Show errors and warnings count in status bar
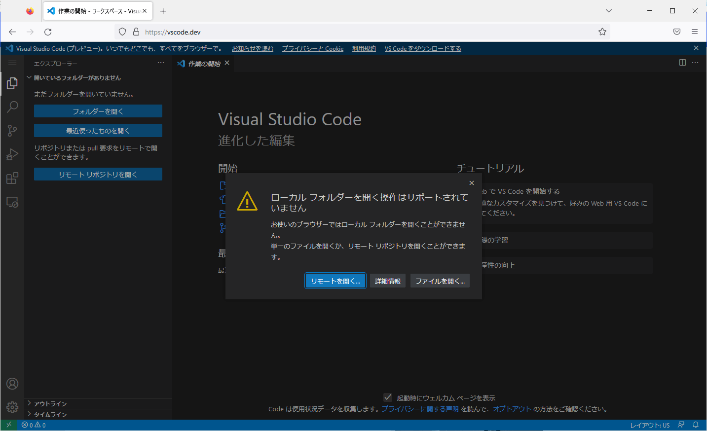Image resolution: width=707 pixels, height=431 pixels. point(34,425)
